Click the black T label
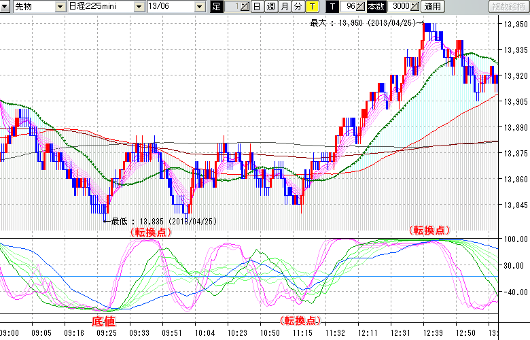 (332, 7)
